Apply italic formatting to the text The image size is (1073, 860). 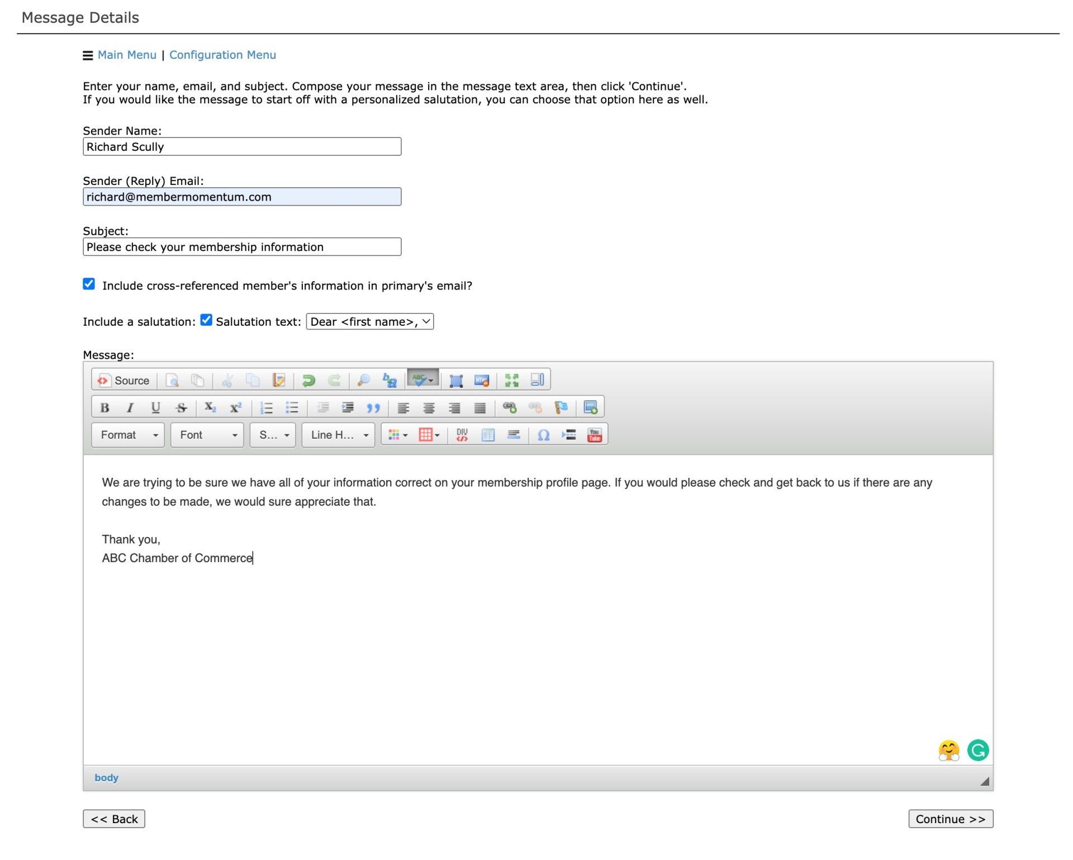tap(130, 407)
